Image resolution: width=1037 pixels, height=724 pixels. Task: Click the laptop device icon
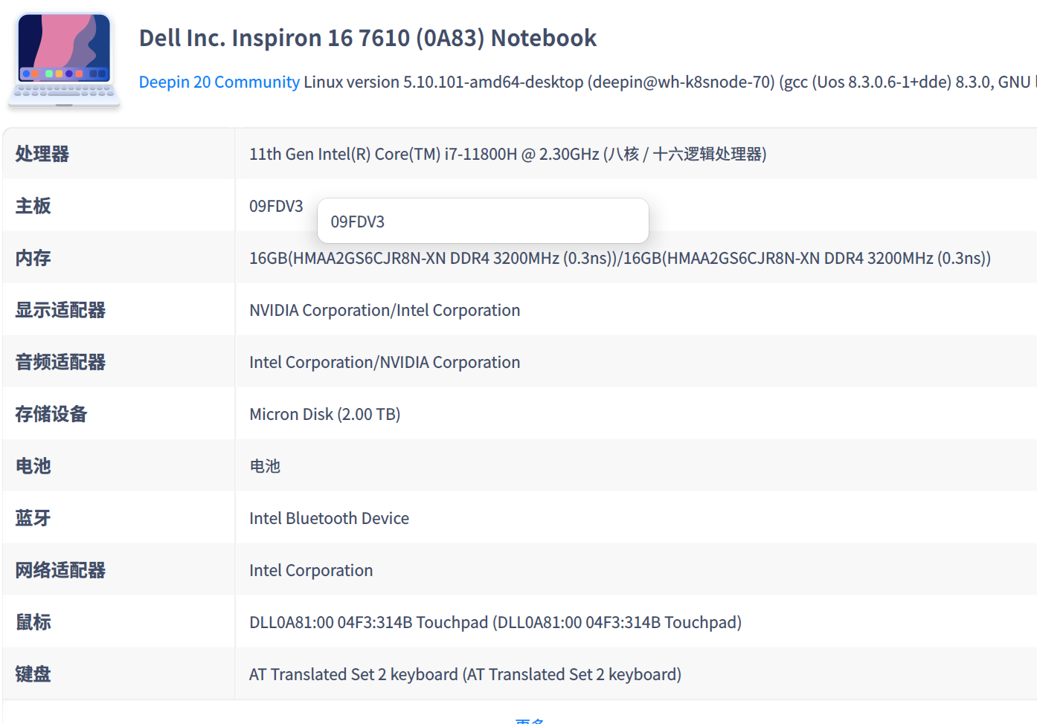(64, 60)
